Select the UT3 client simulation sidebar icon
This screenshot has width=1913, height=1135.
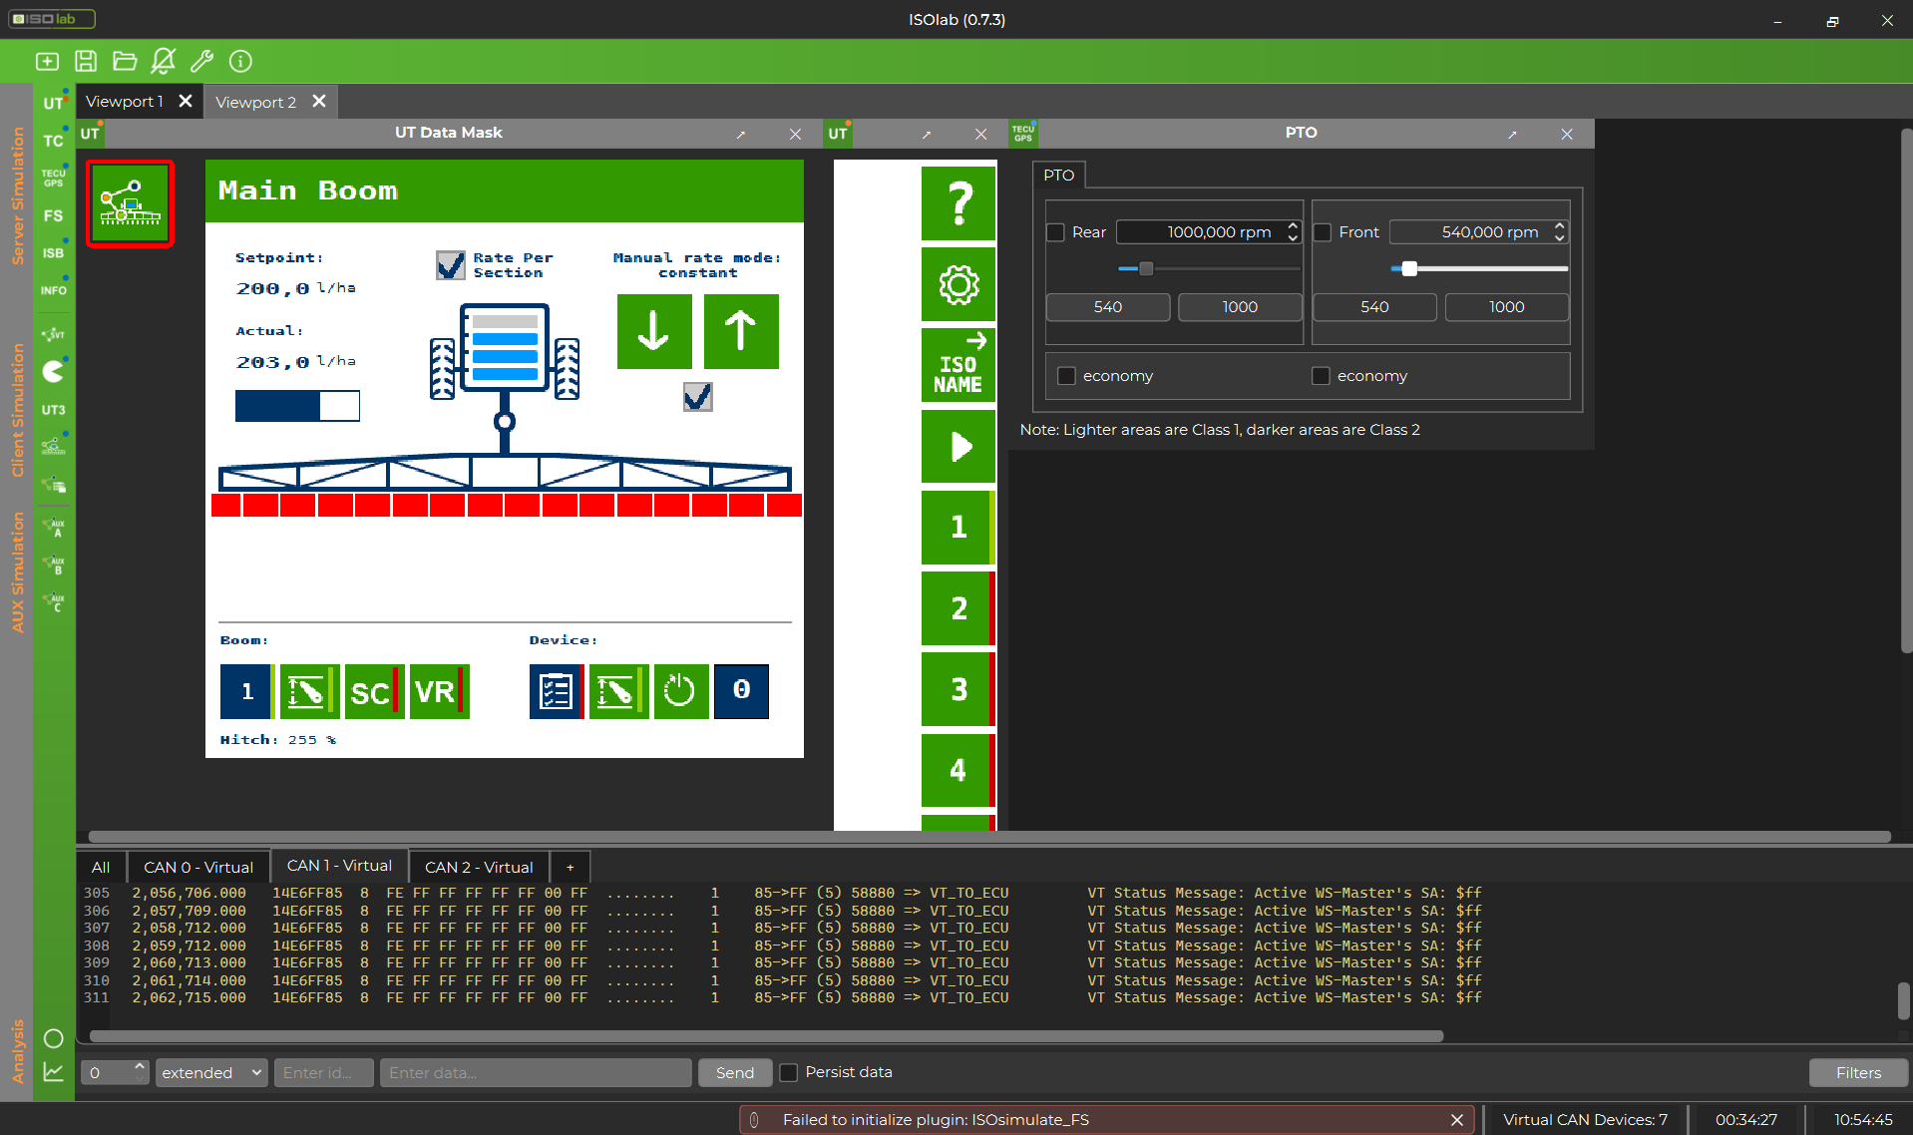(x=54, y=410)
